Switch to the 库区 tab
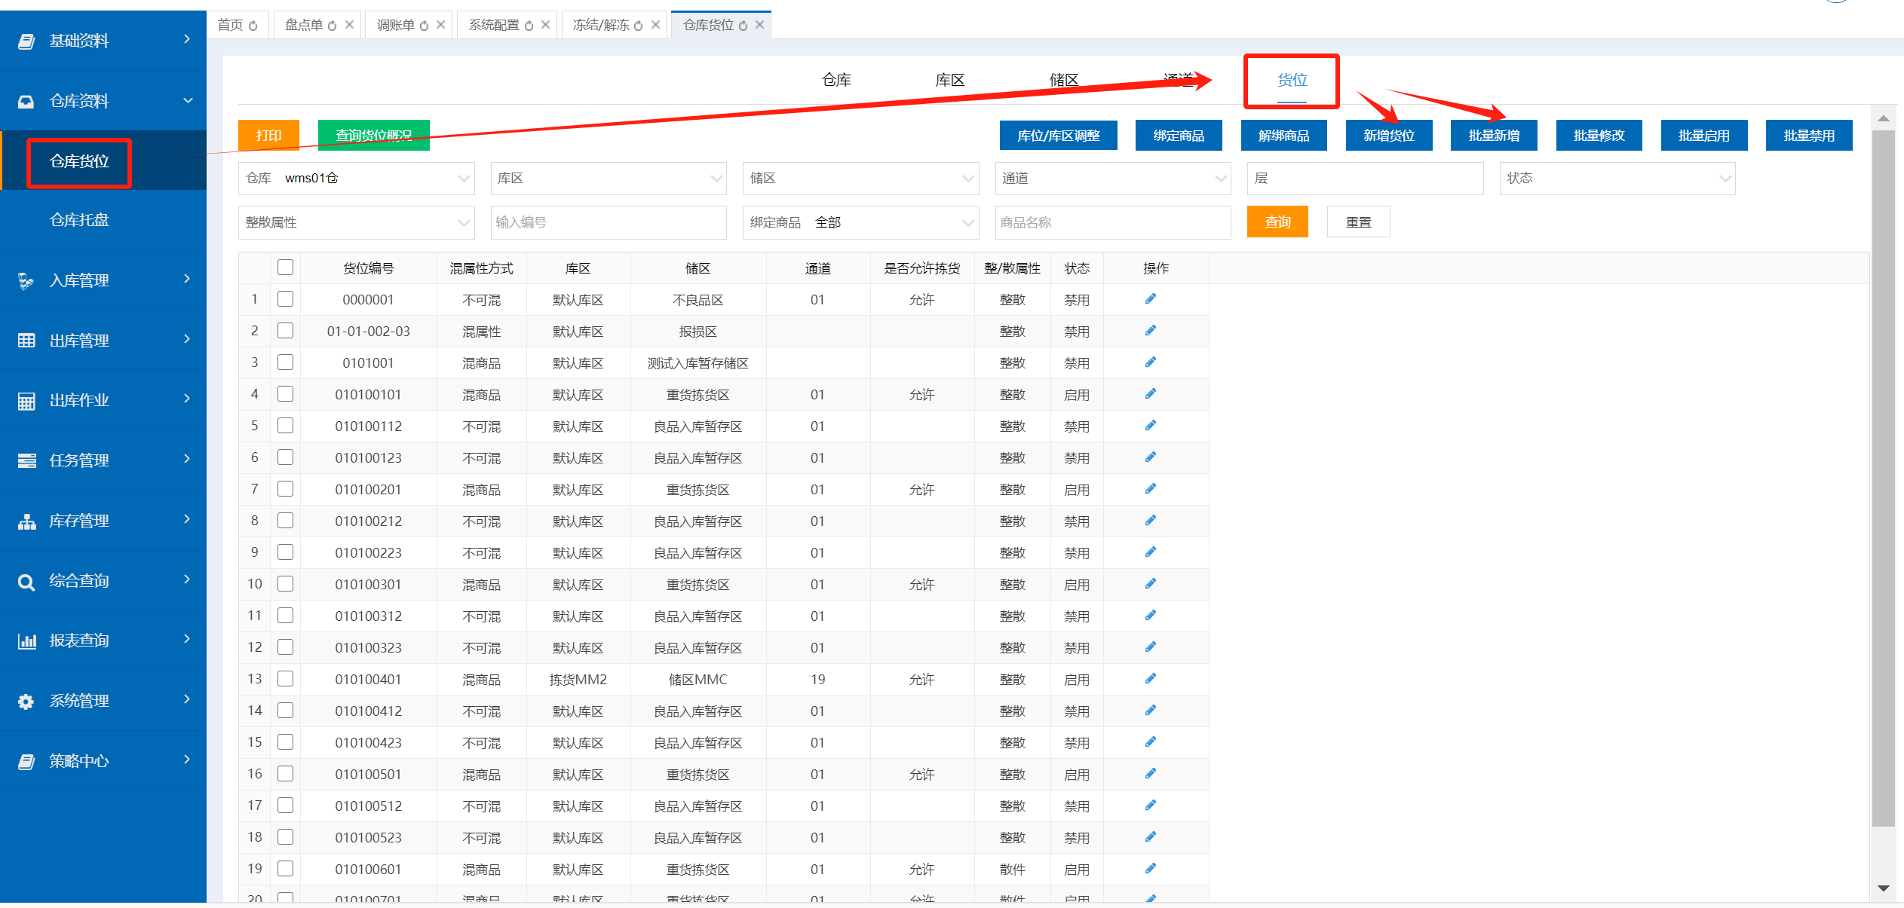Viewport: 1904px width, 908px height. (949, 80)
